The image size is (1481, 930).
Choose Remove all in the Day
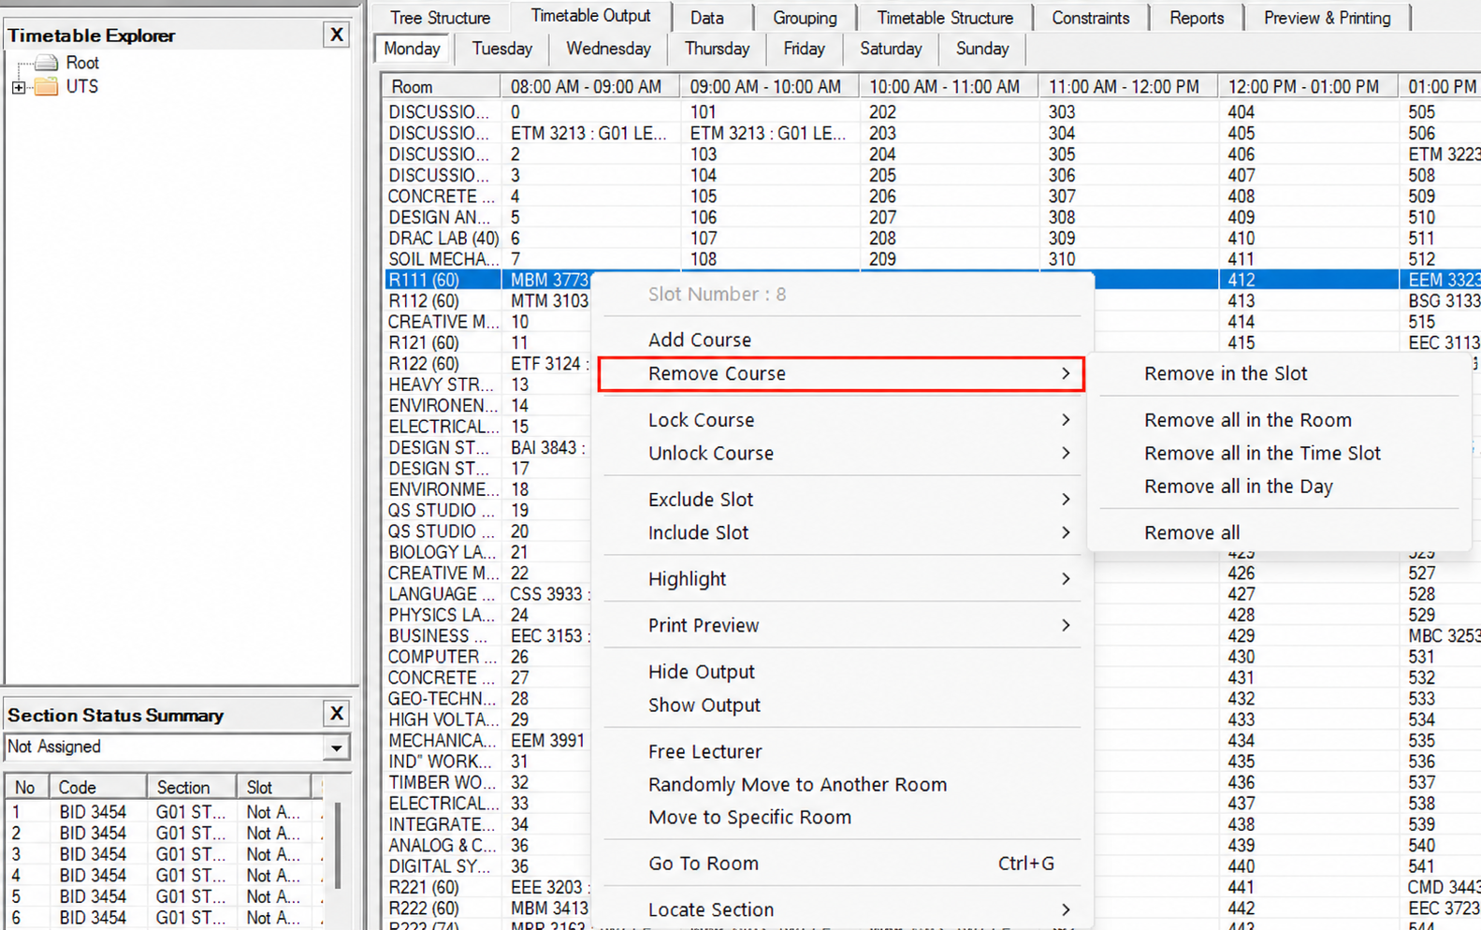(1278, 487)
